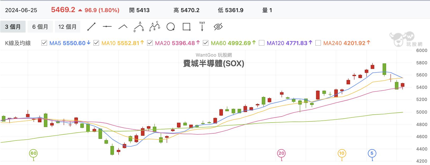Viewport: 430px width, 165px height.
Task: Click the 5000 price axis label
Action: click(422, 112)
